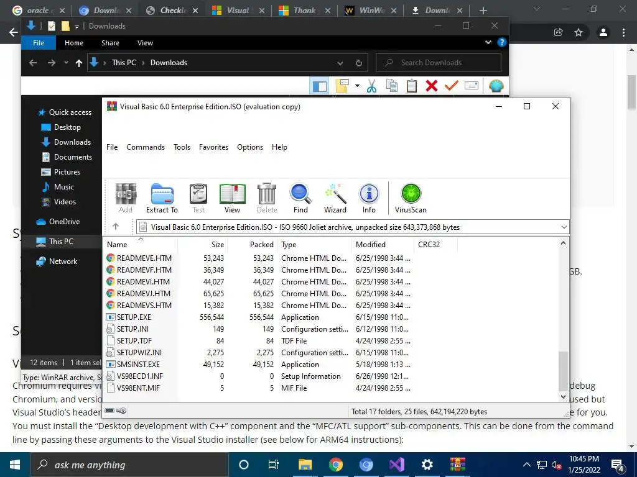The height and width of the screenshot is (477, 637).
Task: Sort files by the Name column header
Action: coord(141,245)
